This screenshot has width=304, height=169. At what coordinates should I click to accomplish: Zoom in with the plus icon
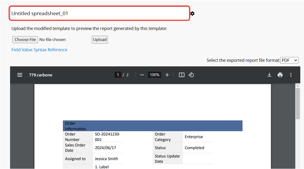click(x=167, y=75)
